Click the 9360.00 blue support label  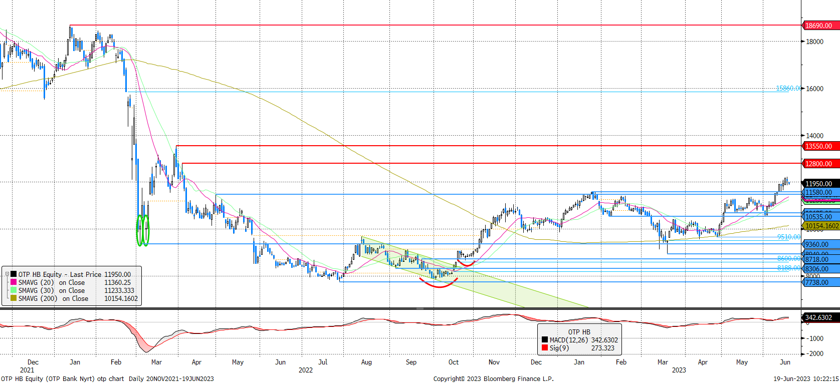tap(821, 244)
